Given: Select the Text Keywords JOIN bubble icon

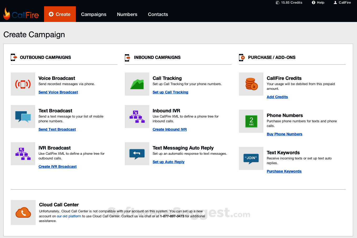Looking at the screenshot, I should pyautogui.click(x=251, y=158).
